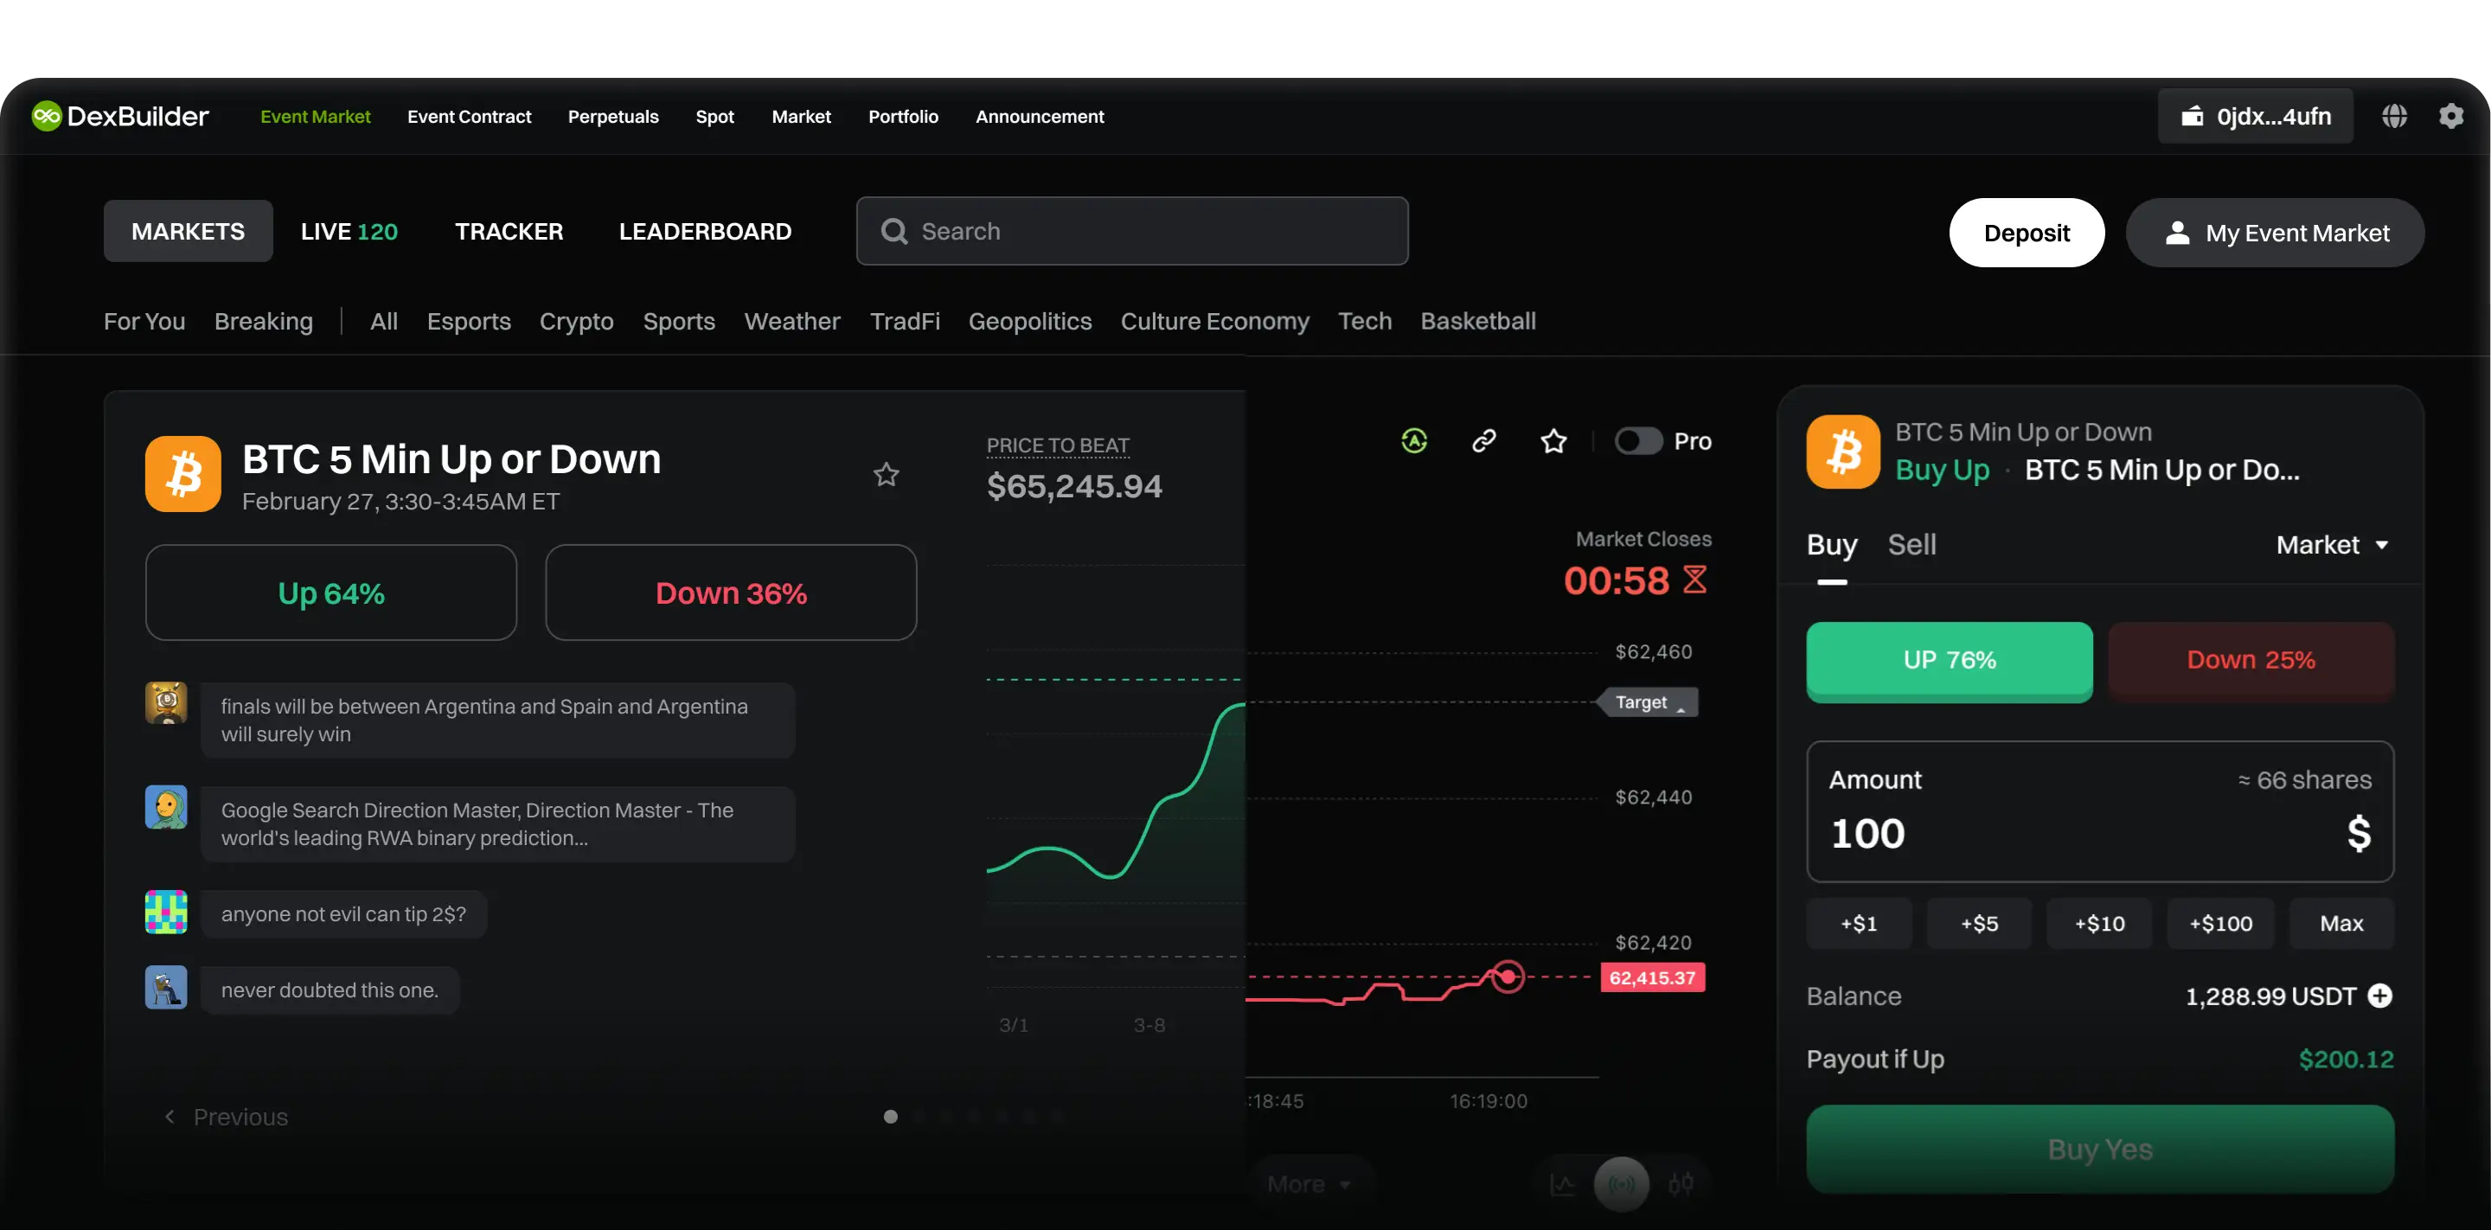Click the Deposit button
2491x1230 pixels.
pyautogui.click(x=2026, y=233)
